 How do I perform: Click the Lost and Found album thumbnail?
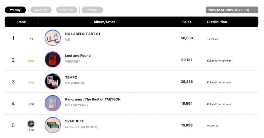53,60
